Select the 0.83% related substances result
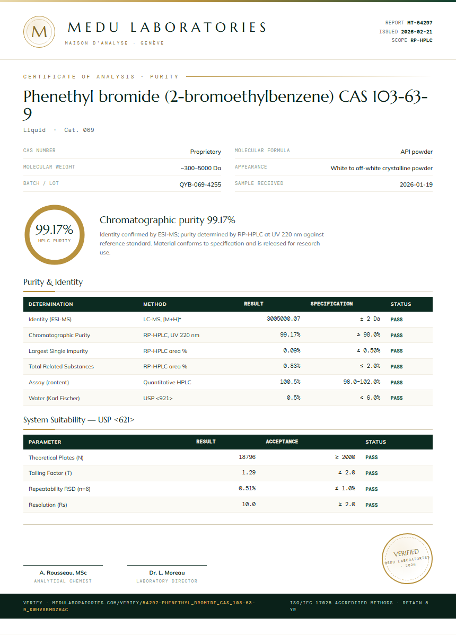The width and height of the screenshot is (456, 635). click(292, 366)
